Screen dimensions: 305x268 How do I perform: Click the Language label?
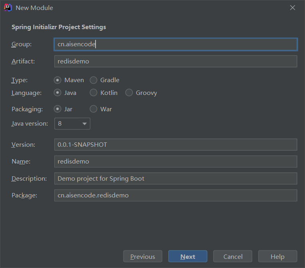[x=26, y=93]
